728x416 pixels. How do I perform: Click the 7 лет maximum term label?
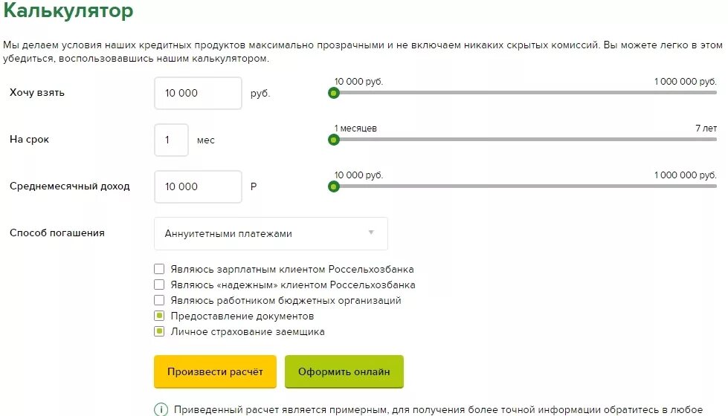point(706,129)
